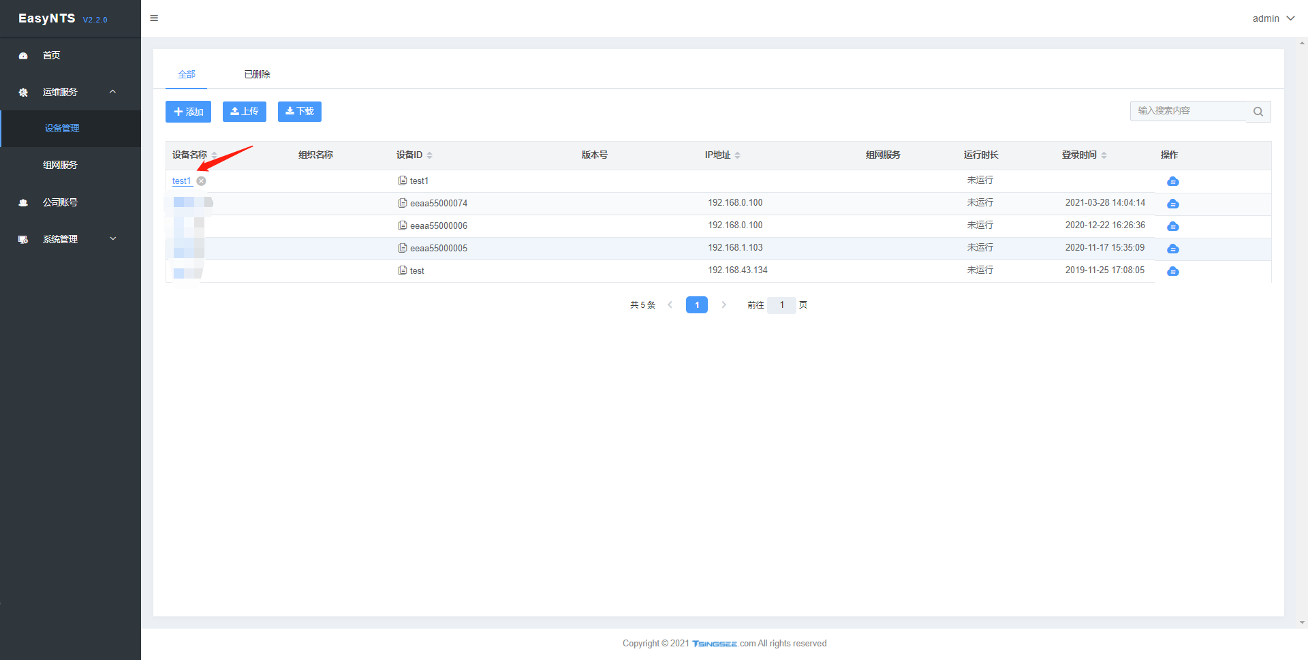Image resolution: width=1308 pixels, height=660 pixels.
Task: Click the IP 192.168.1.103 cell
Action: pyautogui.click(x=735, y=248)
